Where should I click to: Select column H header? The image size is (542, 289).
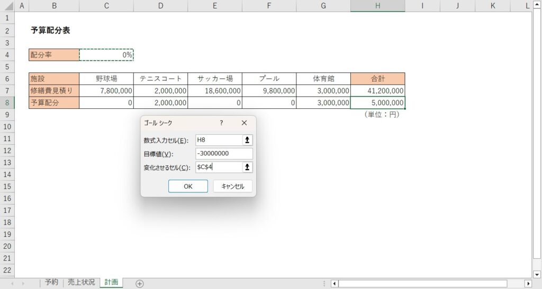[x=377, y=6]
